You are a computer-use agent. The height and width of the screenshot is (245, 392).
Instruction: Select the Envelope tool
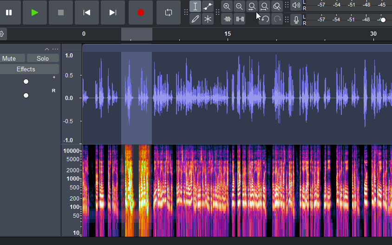[208, 6]
